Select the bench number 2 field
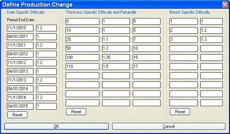The width and height of the screenshot is (230, 134). pos(183,30)
